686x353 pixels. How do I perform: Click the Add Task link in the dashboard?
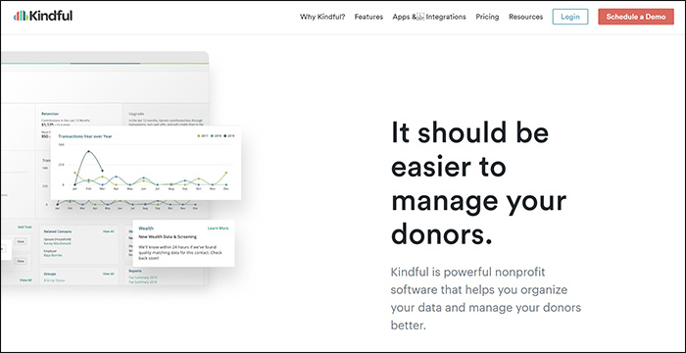coord(24,227)
